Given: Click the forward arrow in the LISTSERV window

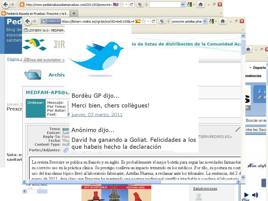Looking at the screenshot, I should click(x=35, y=21).
